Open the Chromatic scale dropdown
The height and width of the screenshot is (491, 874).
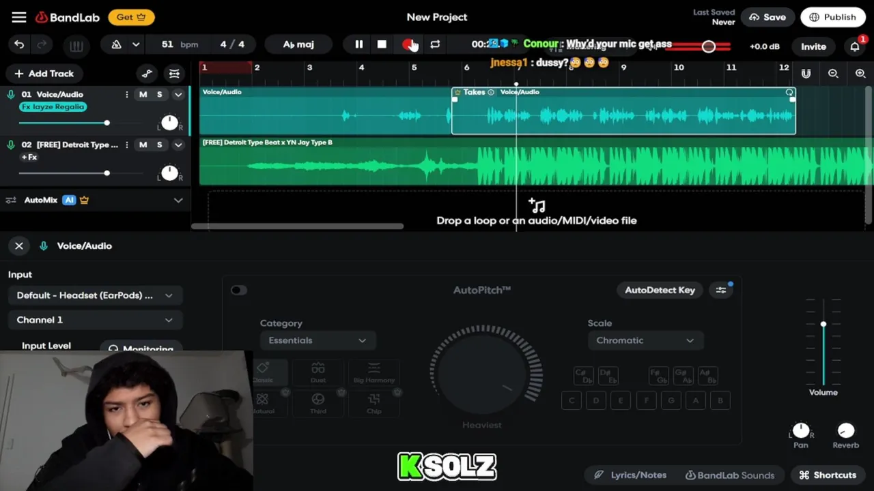tap(645, 340)
